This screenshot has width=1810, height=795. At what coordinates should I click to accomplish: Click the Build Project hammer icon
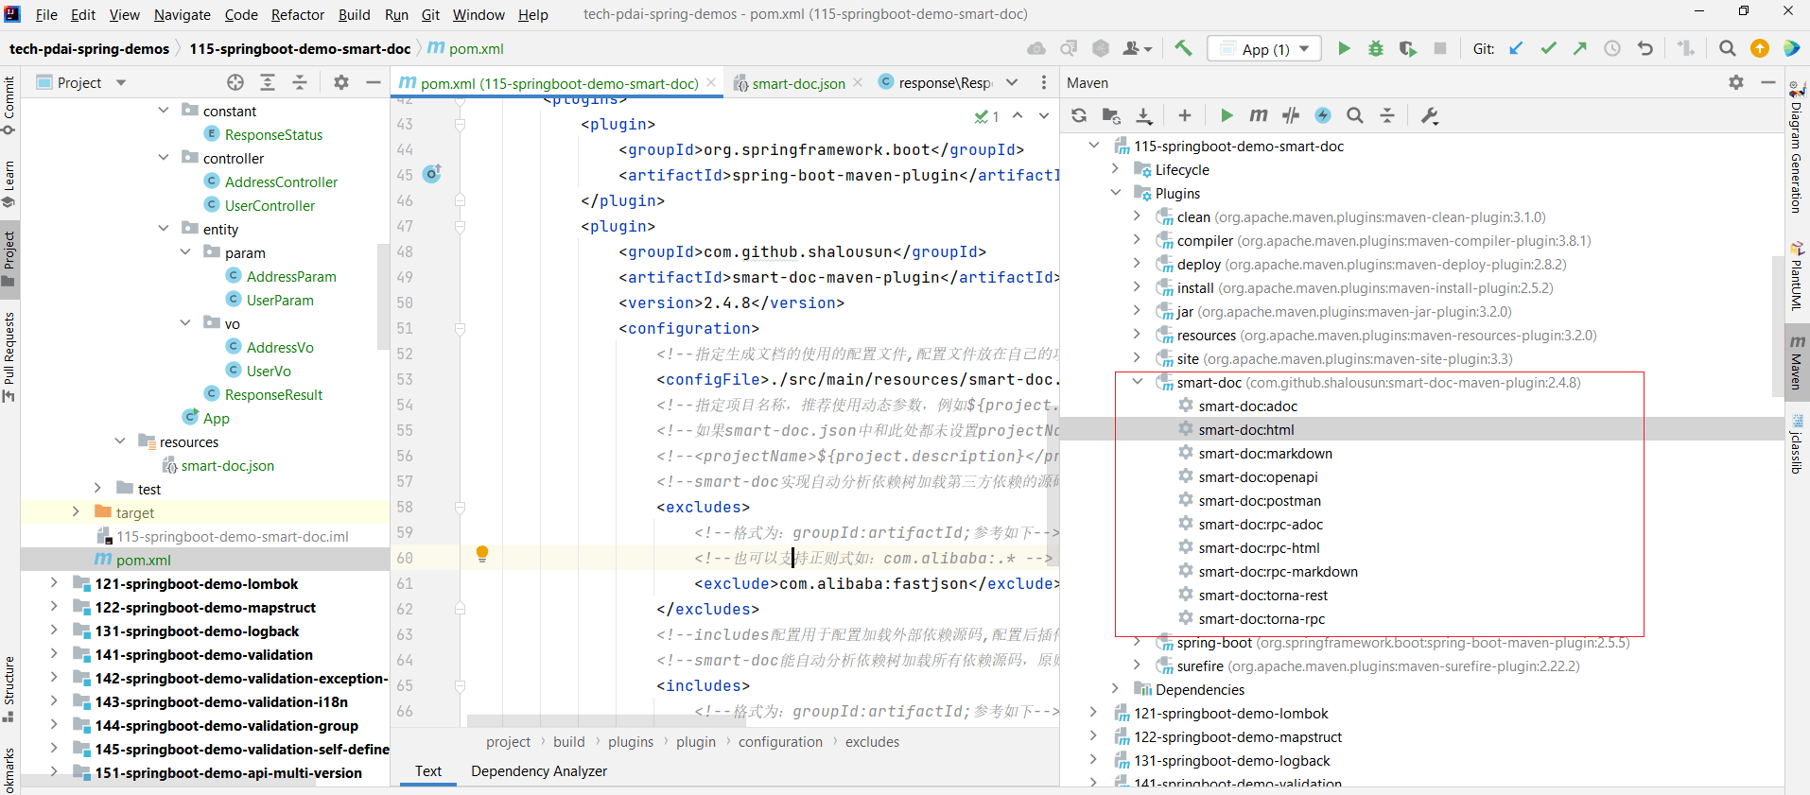1183,48
